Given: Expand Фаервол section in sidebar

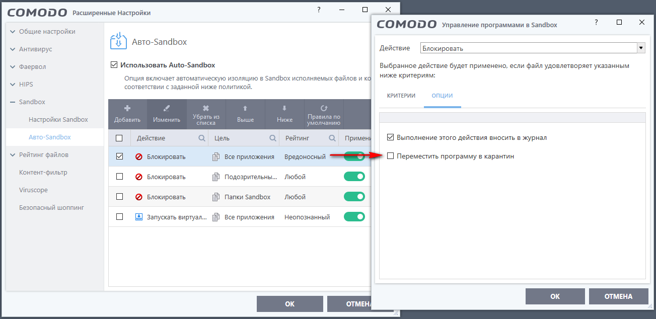Looking at the screenshot, I should pos(13,67).
